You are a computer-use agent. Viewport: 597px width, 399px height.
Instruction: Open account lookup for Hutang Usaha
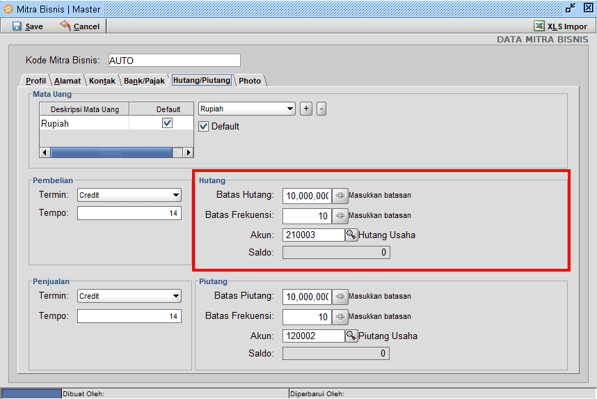[351, 235]
